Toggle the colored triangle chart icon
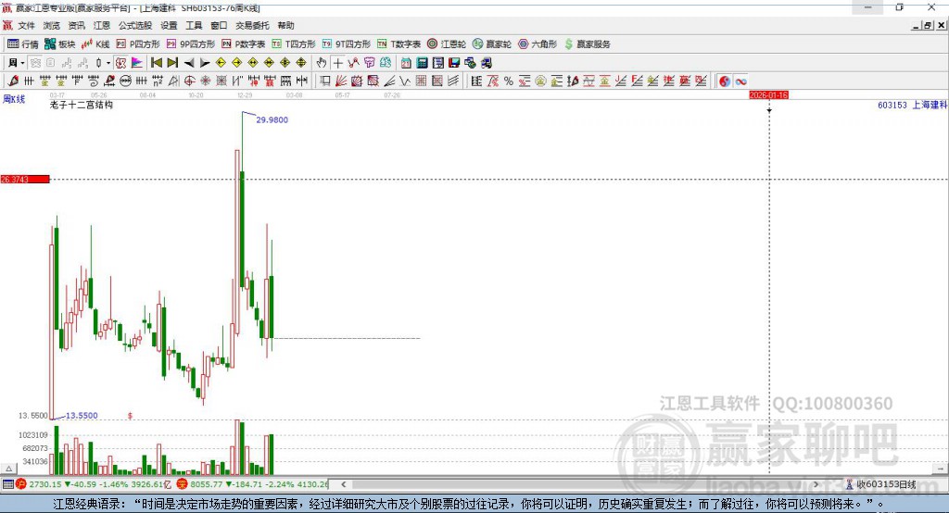Viewport: 949px width, 513px height. (137, 63)
